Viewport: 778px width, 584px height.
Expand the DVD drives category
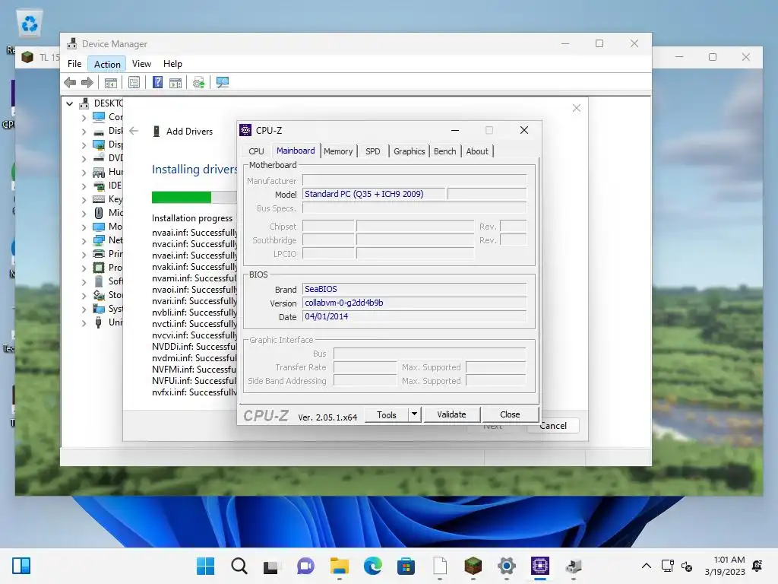(84, 159)
